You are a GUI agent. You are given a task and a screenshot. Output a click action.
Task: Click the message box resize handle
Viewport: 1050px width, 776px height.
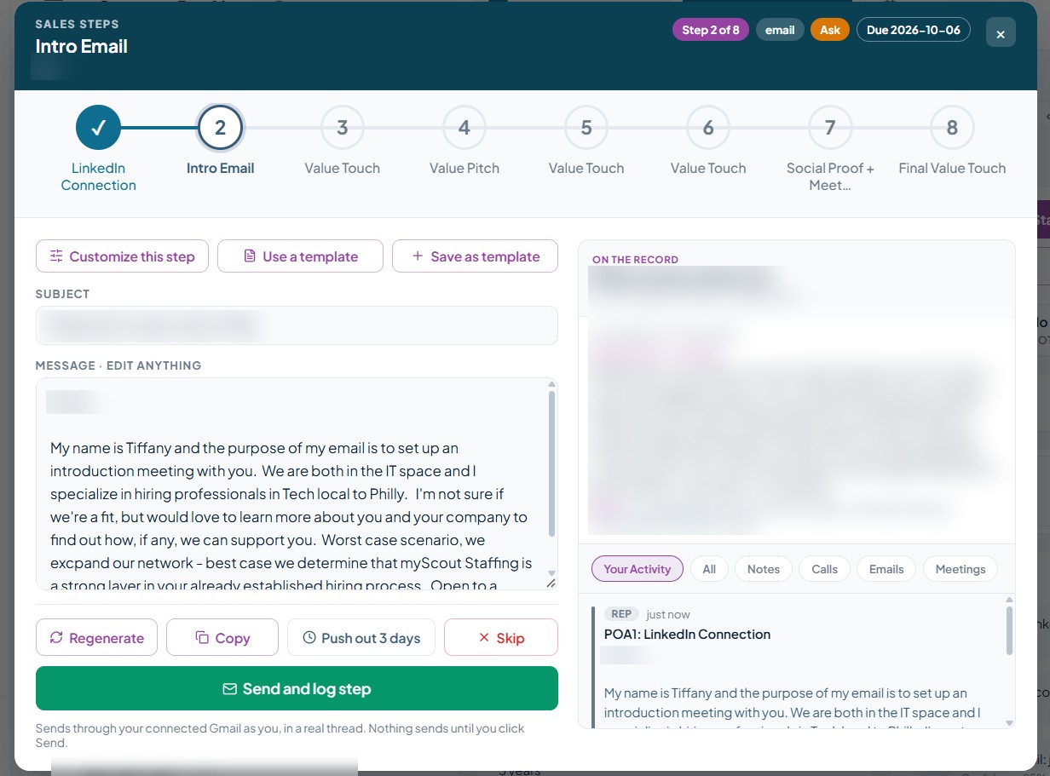[551, 583]
